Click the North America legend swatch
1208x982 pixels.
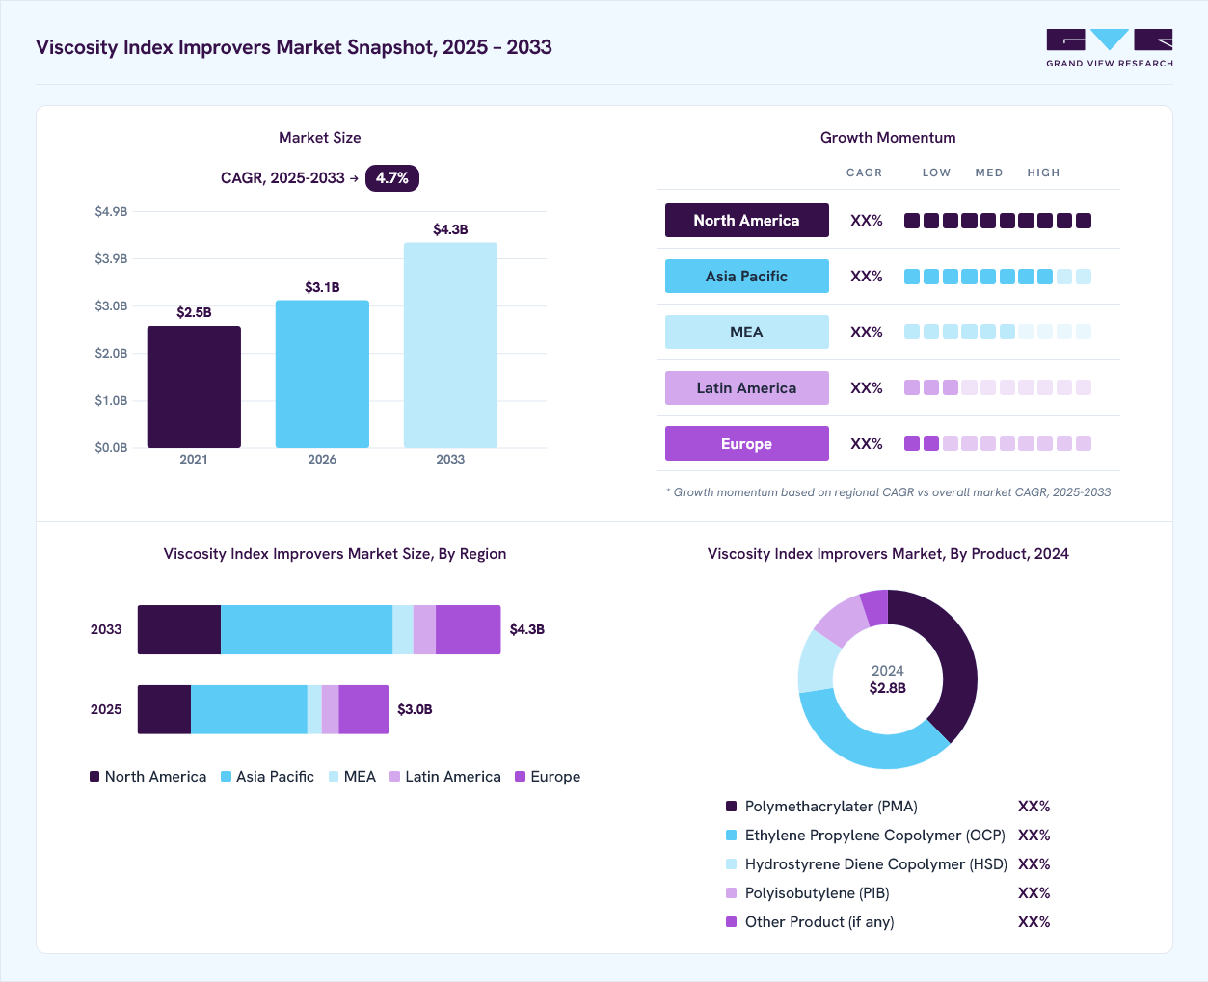coord(94,777)
